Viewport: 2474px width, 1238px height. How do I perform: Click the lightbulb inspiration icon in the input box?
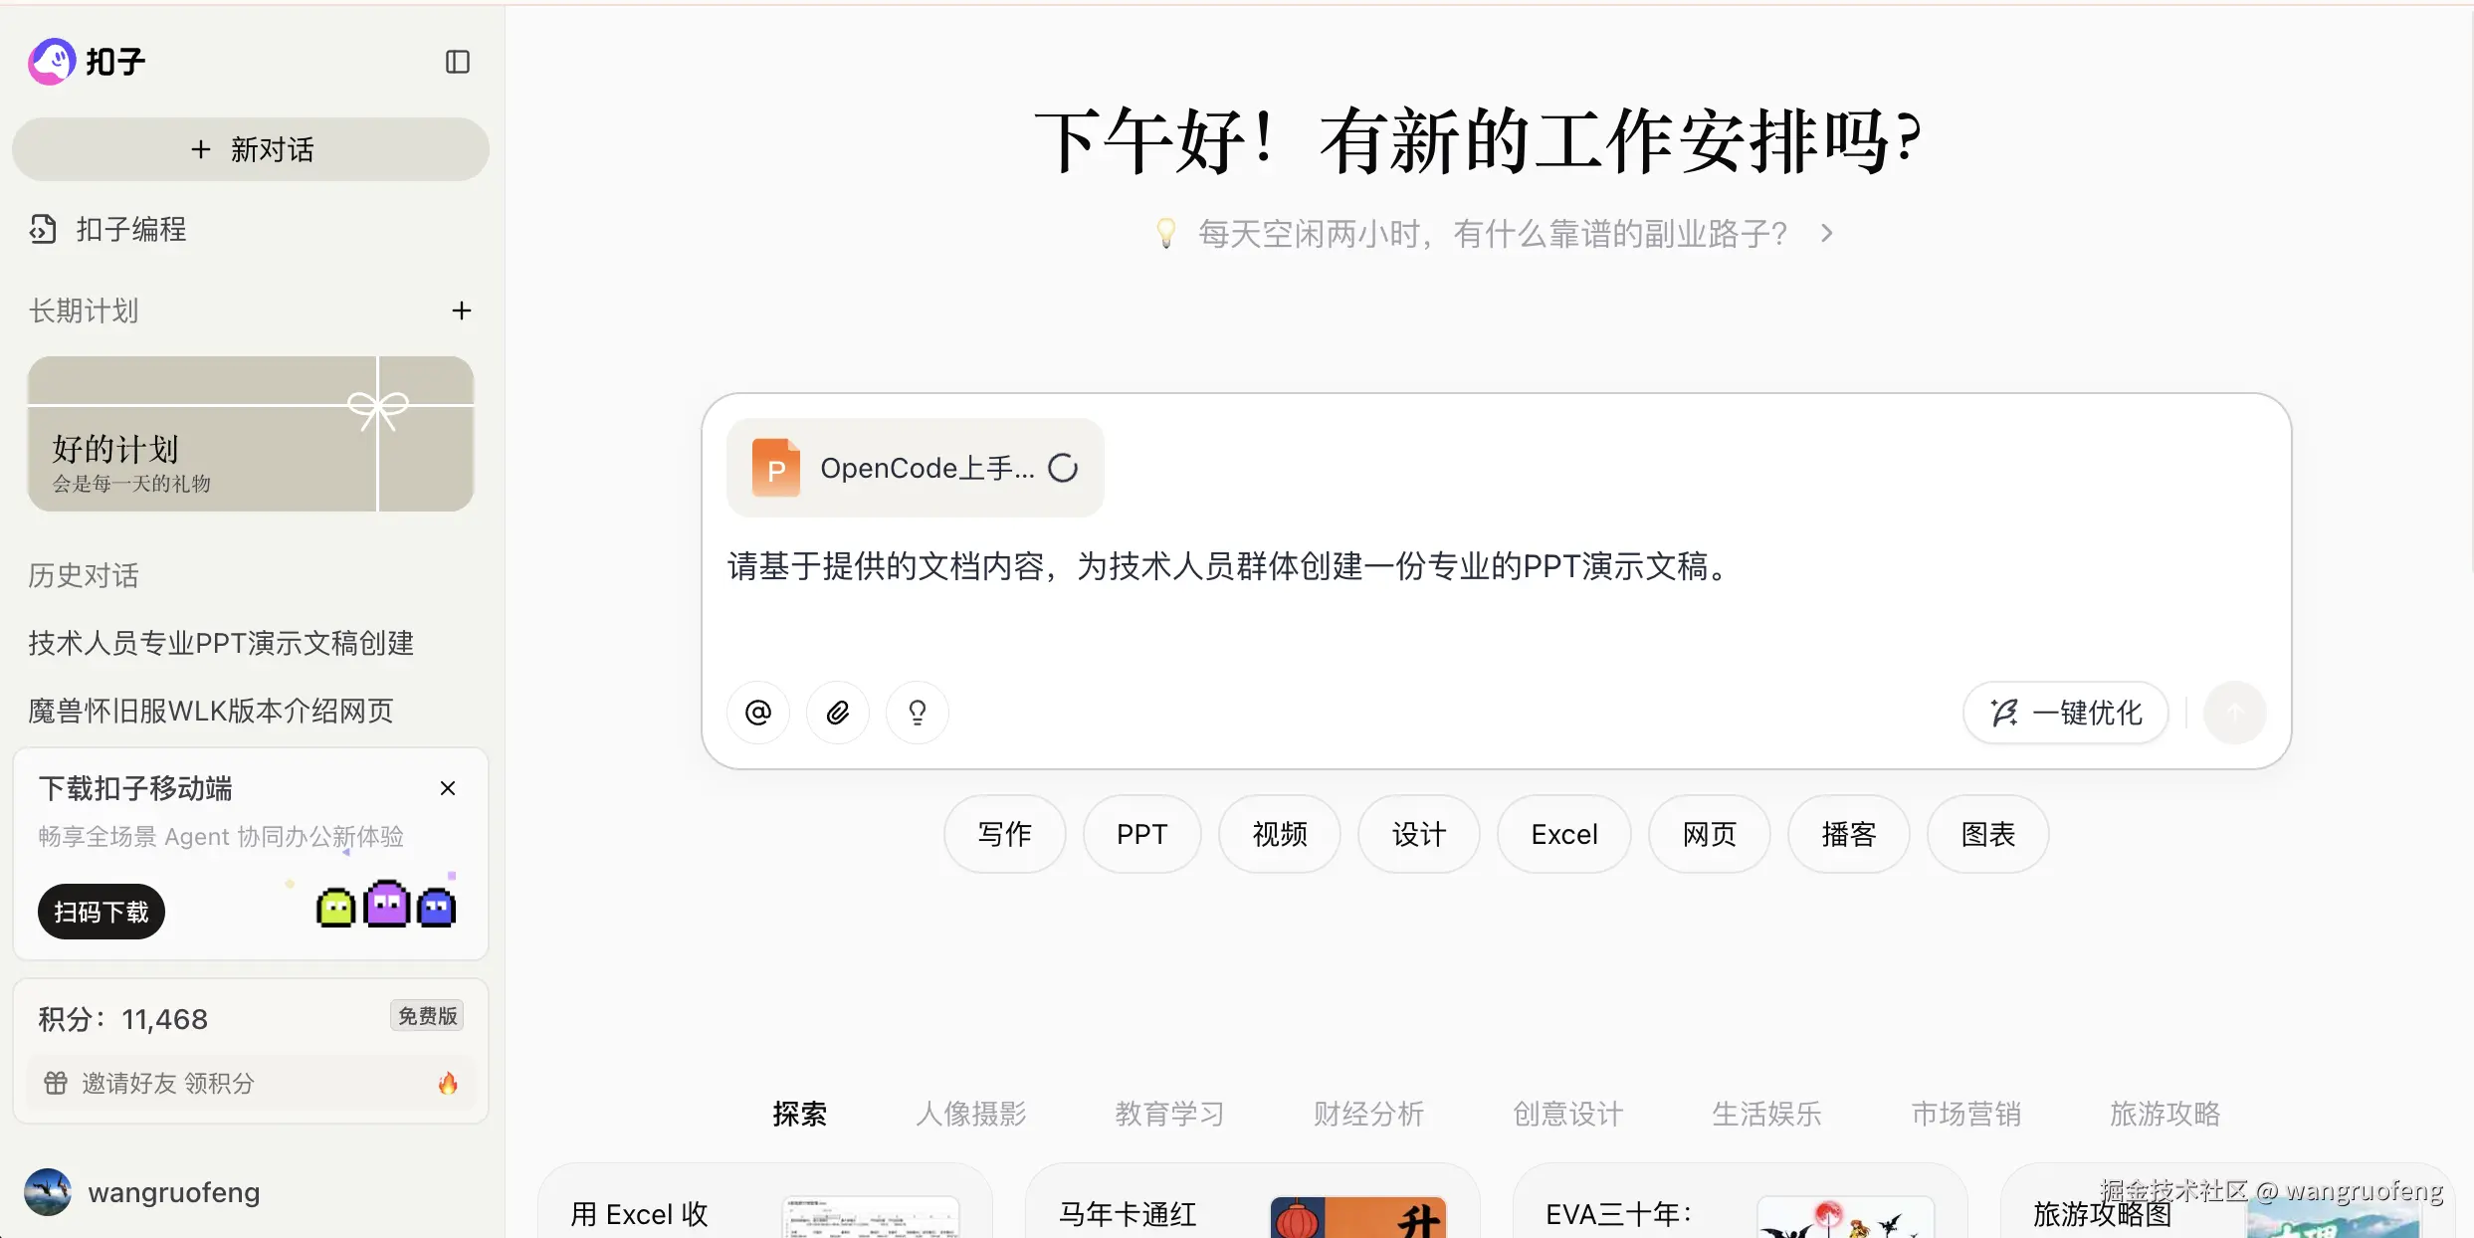(918, 713)
